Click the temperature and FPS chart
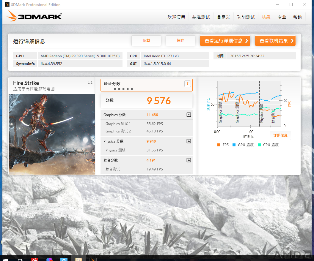Screen dimensions: 314x261 pos(249,104)
